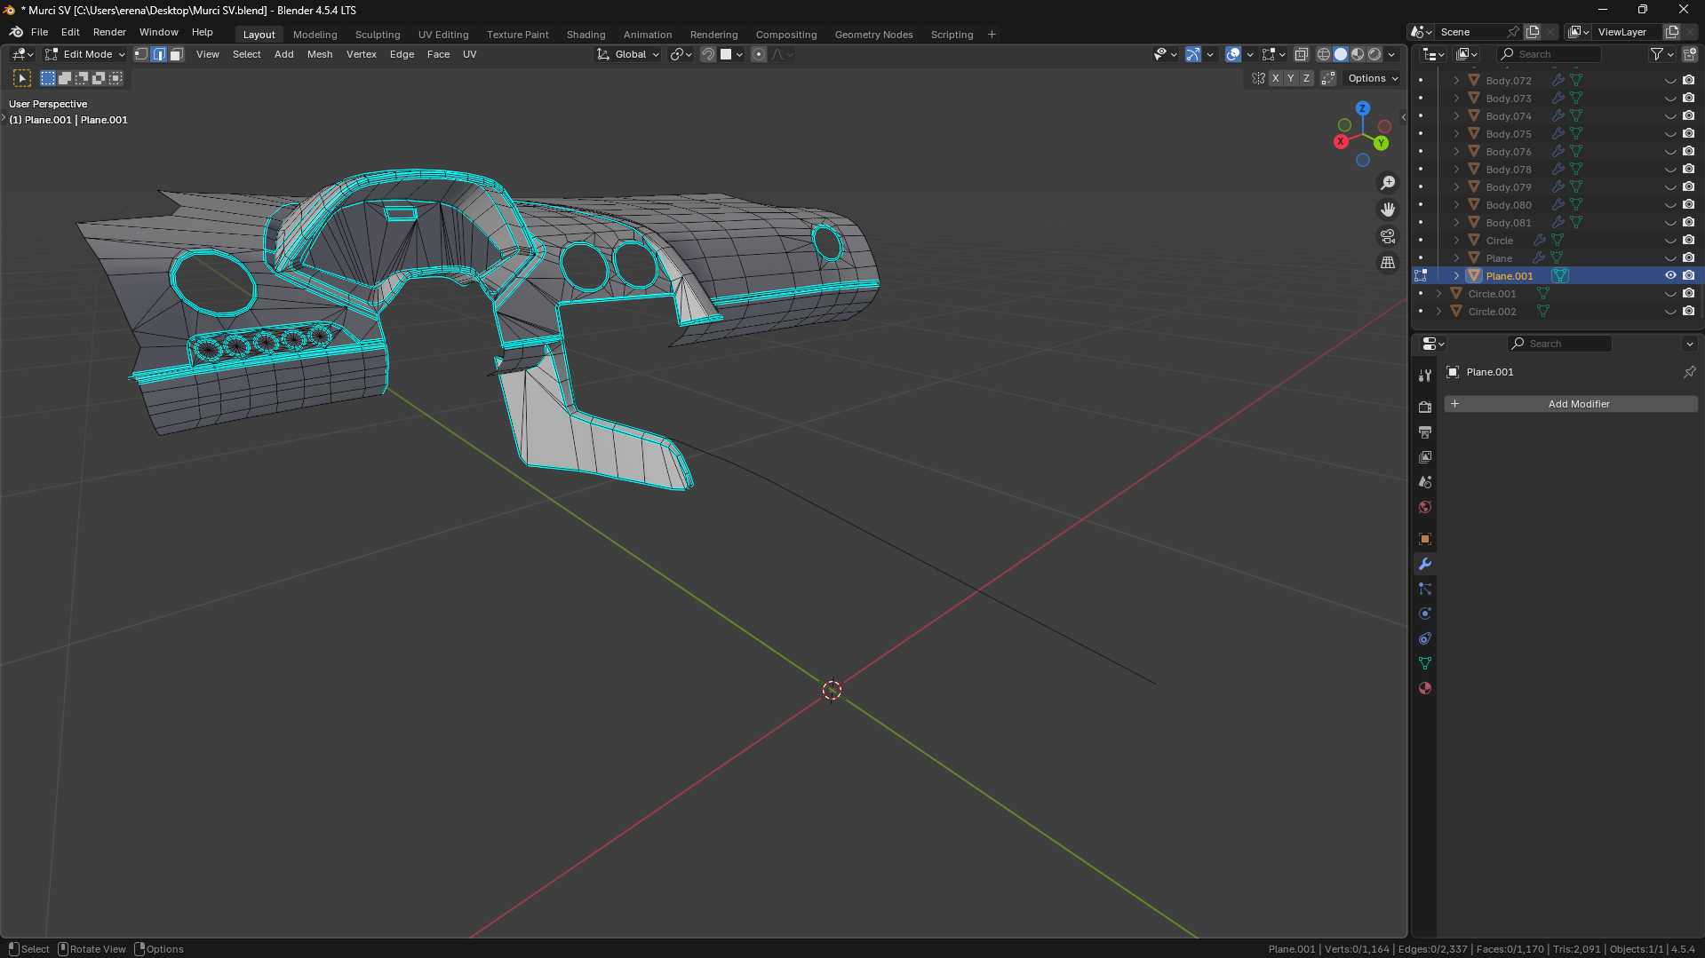Switch perspective/orthographic grid icon
Screen dimensions: 1705x958
pyautogui.click(x=1388, y=263)
